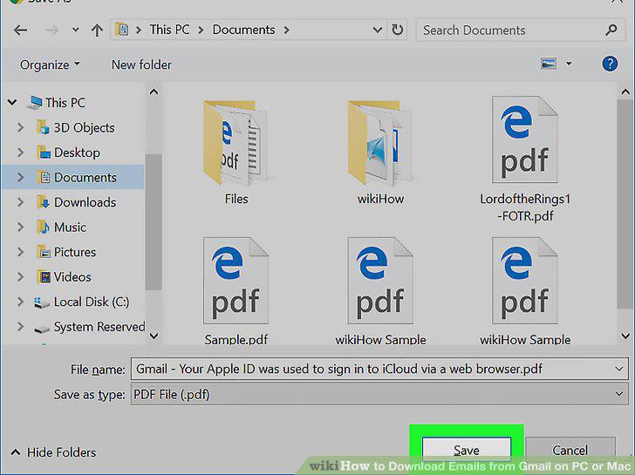Select Documents in the navigation pane
Viewport: 635px width, 475px height.
85,177
